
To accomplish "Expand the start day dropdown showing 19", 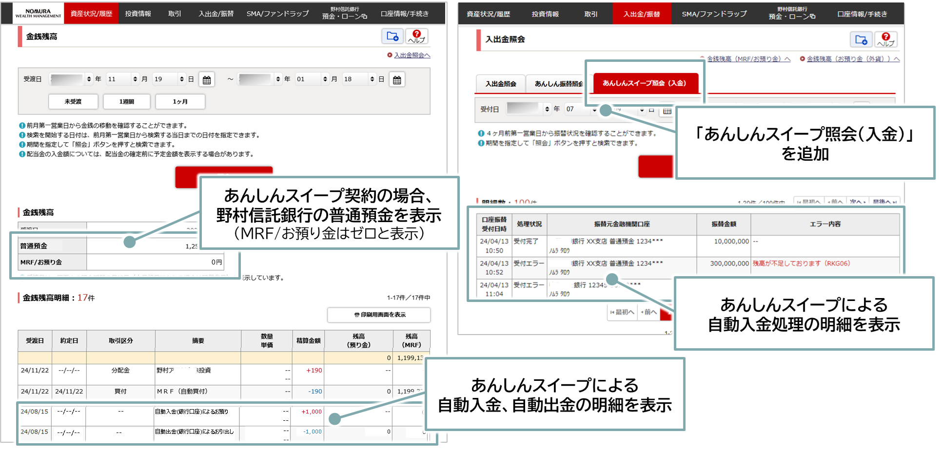I will pos(169,79).
